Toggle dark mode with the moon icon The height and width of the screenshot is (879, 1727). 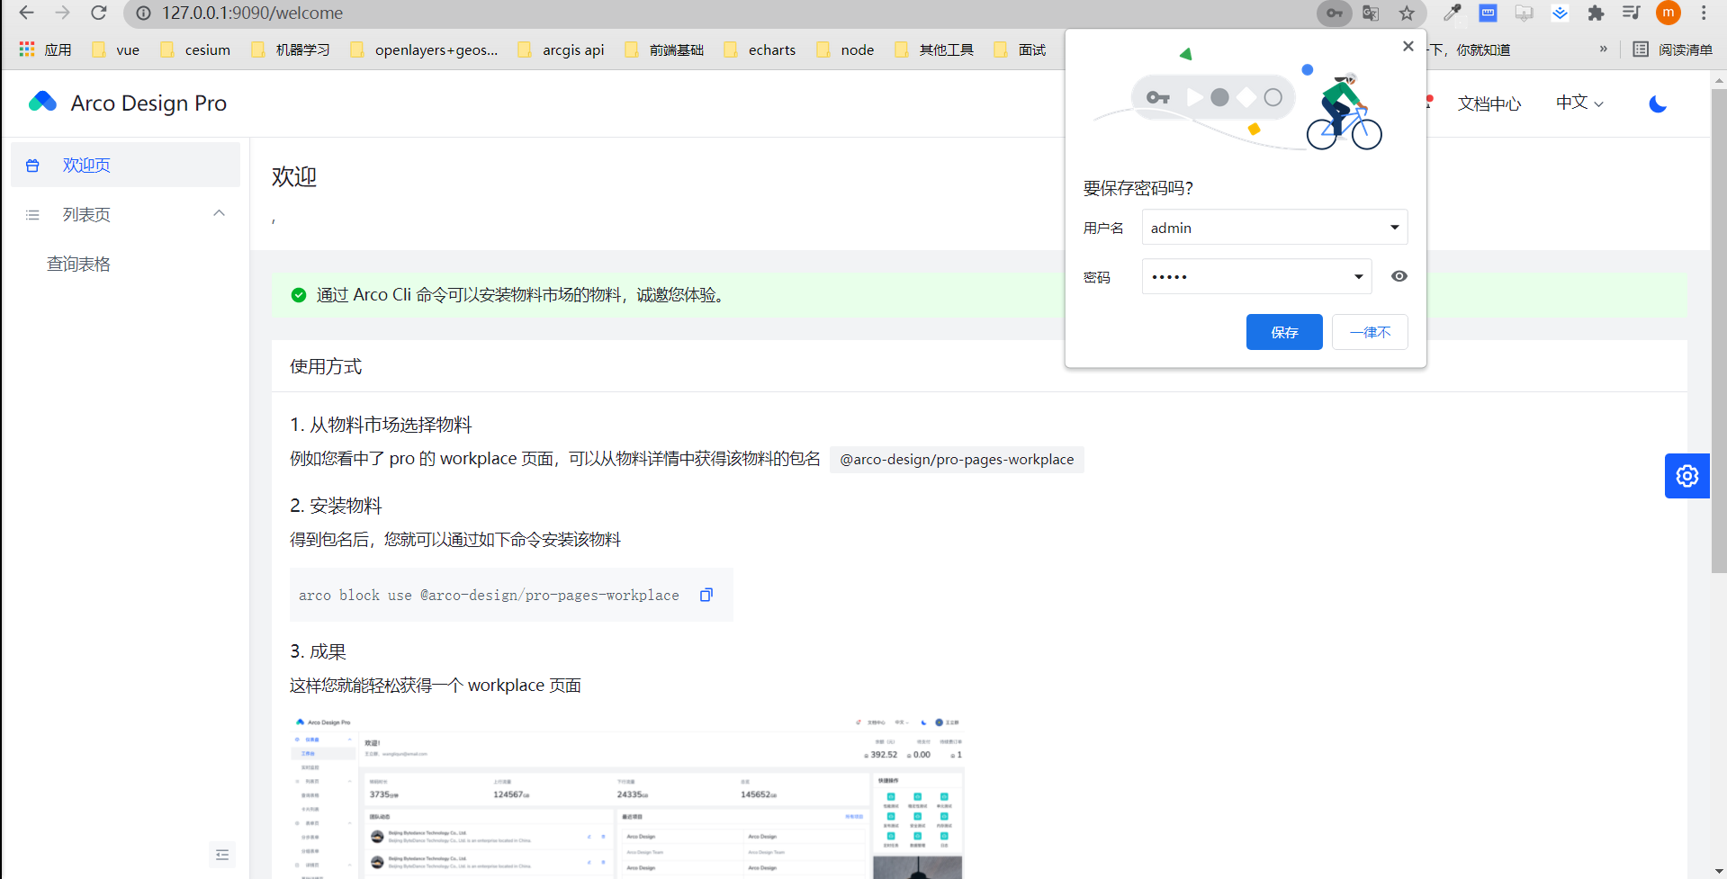(1657, 103)
